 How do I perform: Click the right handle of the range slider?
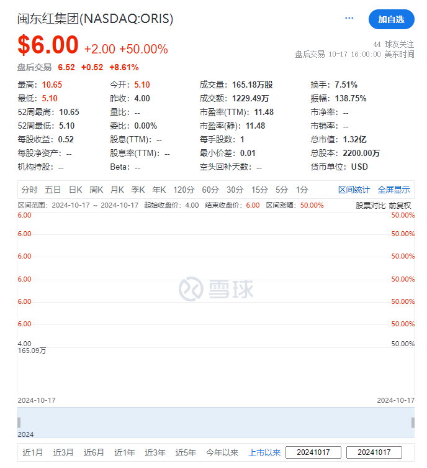pyautogui.click(x=413, y=423)
